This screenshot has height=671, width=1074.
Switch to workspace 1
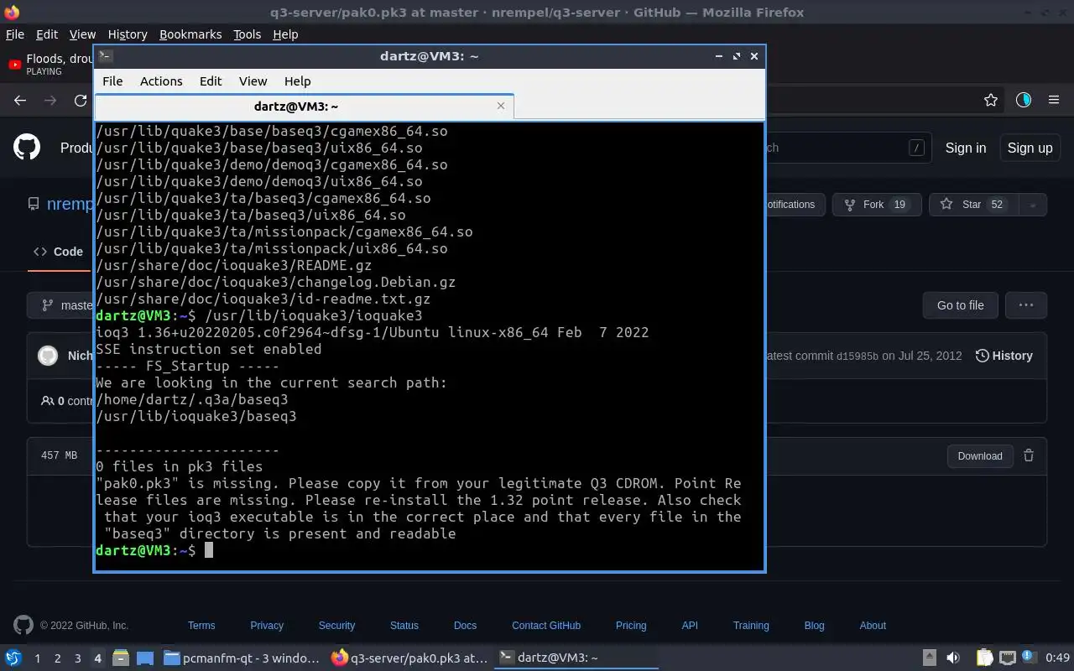(x=37, y=658)
